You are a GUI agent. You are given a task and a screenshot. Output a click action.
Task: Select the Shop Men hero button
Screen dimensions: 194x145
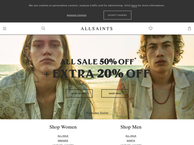(115, 93)
